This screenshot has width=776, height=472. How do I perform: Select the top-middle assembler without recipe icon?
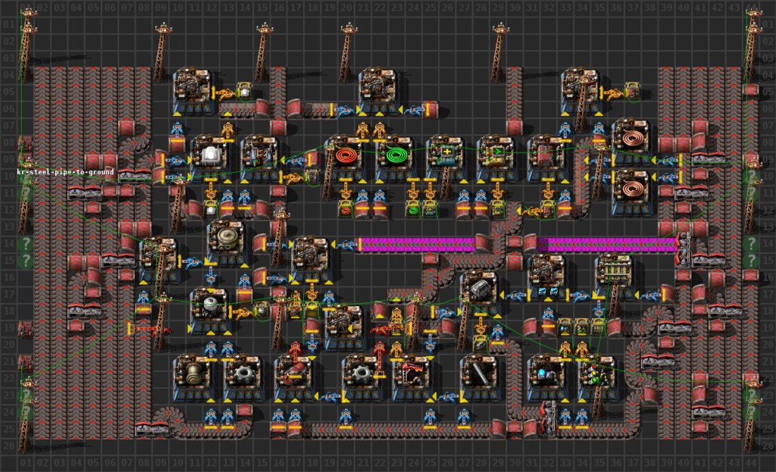(379, 91)
